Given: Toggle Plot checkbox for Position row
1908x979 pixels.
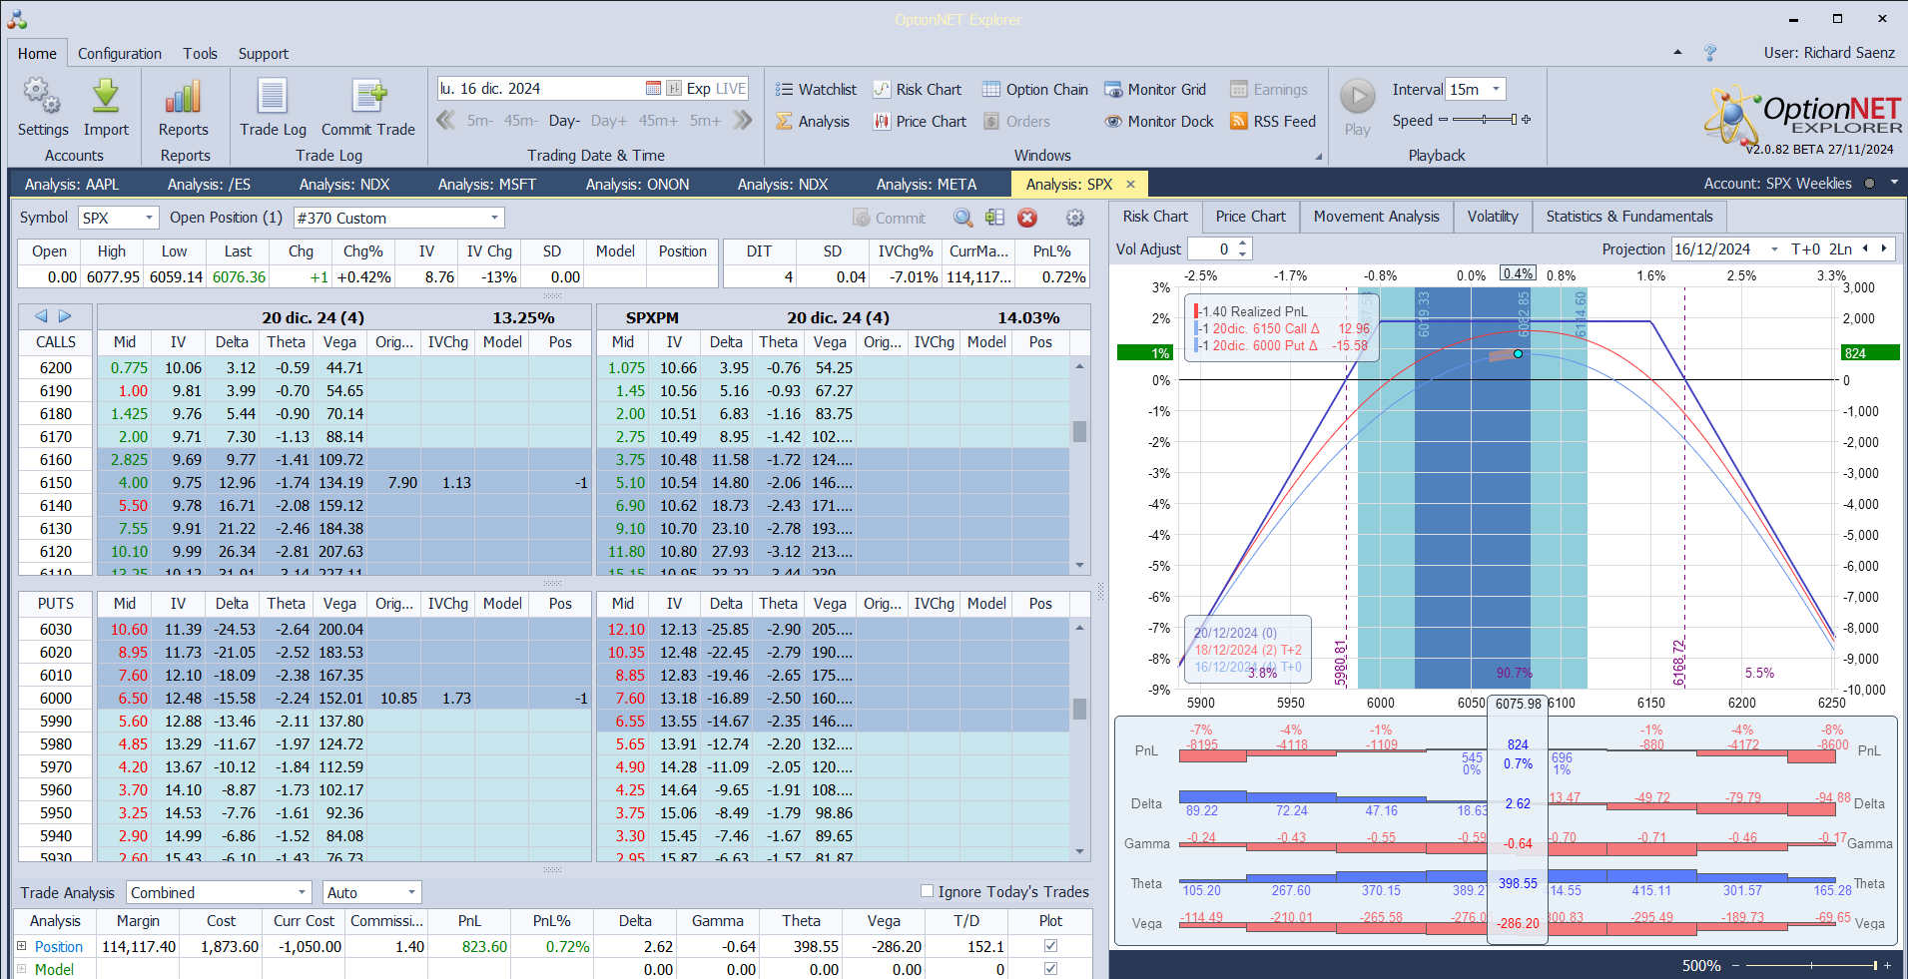Looking at the screenshot, I should pyautogui.click(x=1050, y=945).
